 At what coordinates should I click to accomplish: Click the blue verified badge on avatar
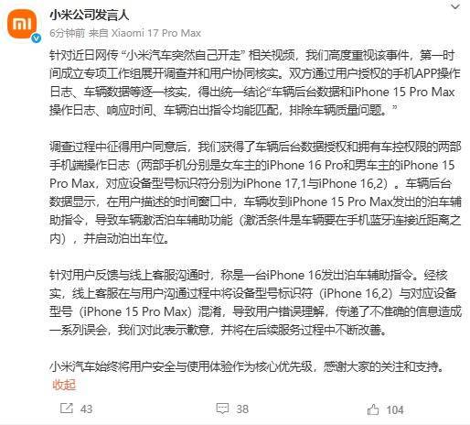37,38
